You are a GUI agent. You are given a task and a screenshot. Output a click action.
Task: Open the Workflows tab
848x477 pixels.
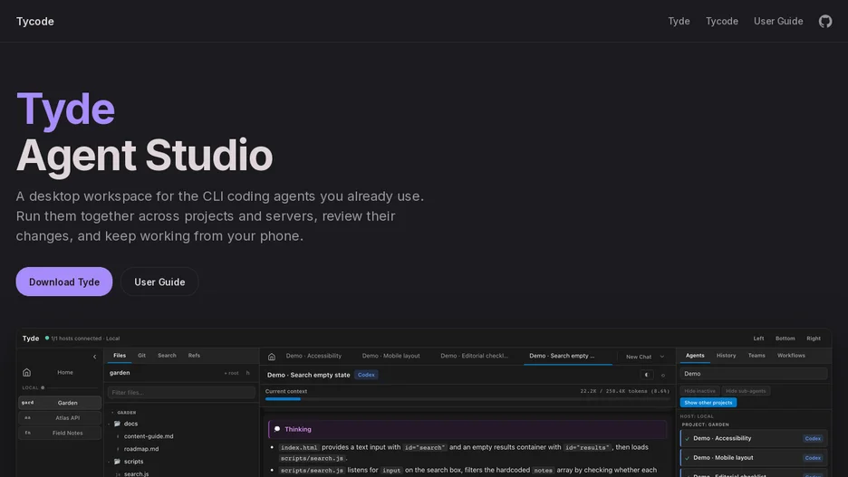tap(791, 356)
